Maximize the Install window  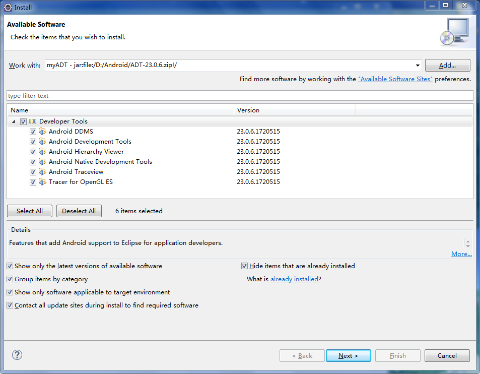[x=446, y=5]
